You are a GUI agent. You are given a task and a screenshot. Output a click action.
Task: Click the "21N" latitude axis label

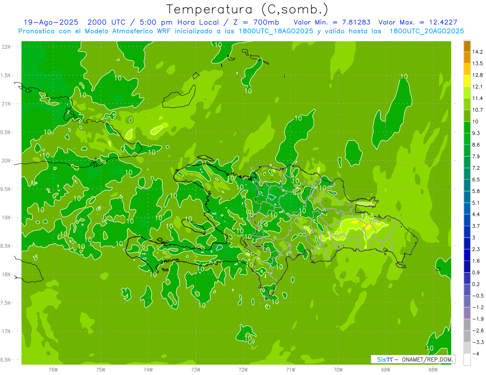[6, 104]
